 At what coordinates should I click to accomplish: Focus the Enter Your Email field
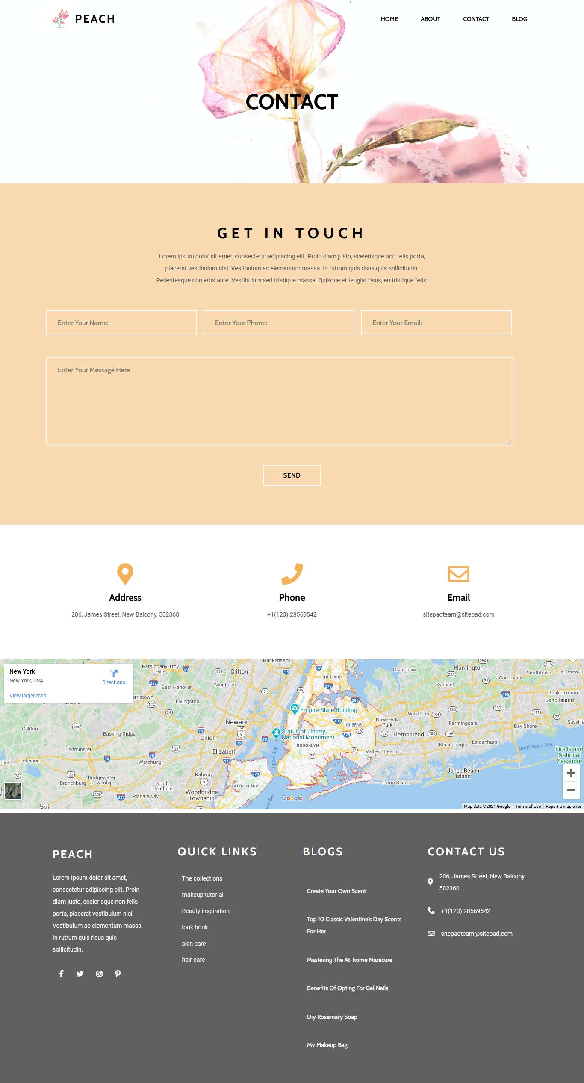[x=436, y=323]
